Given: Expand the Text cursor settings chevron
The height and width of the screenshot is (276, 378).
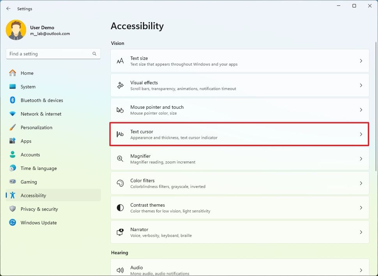Looking at the screenshot, I should click(360, 134).
